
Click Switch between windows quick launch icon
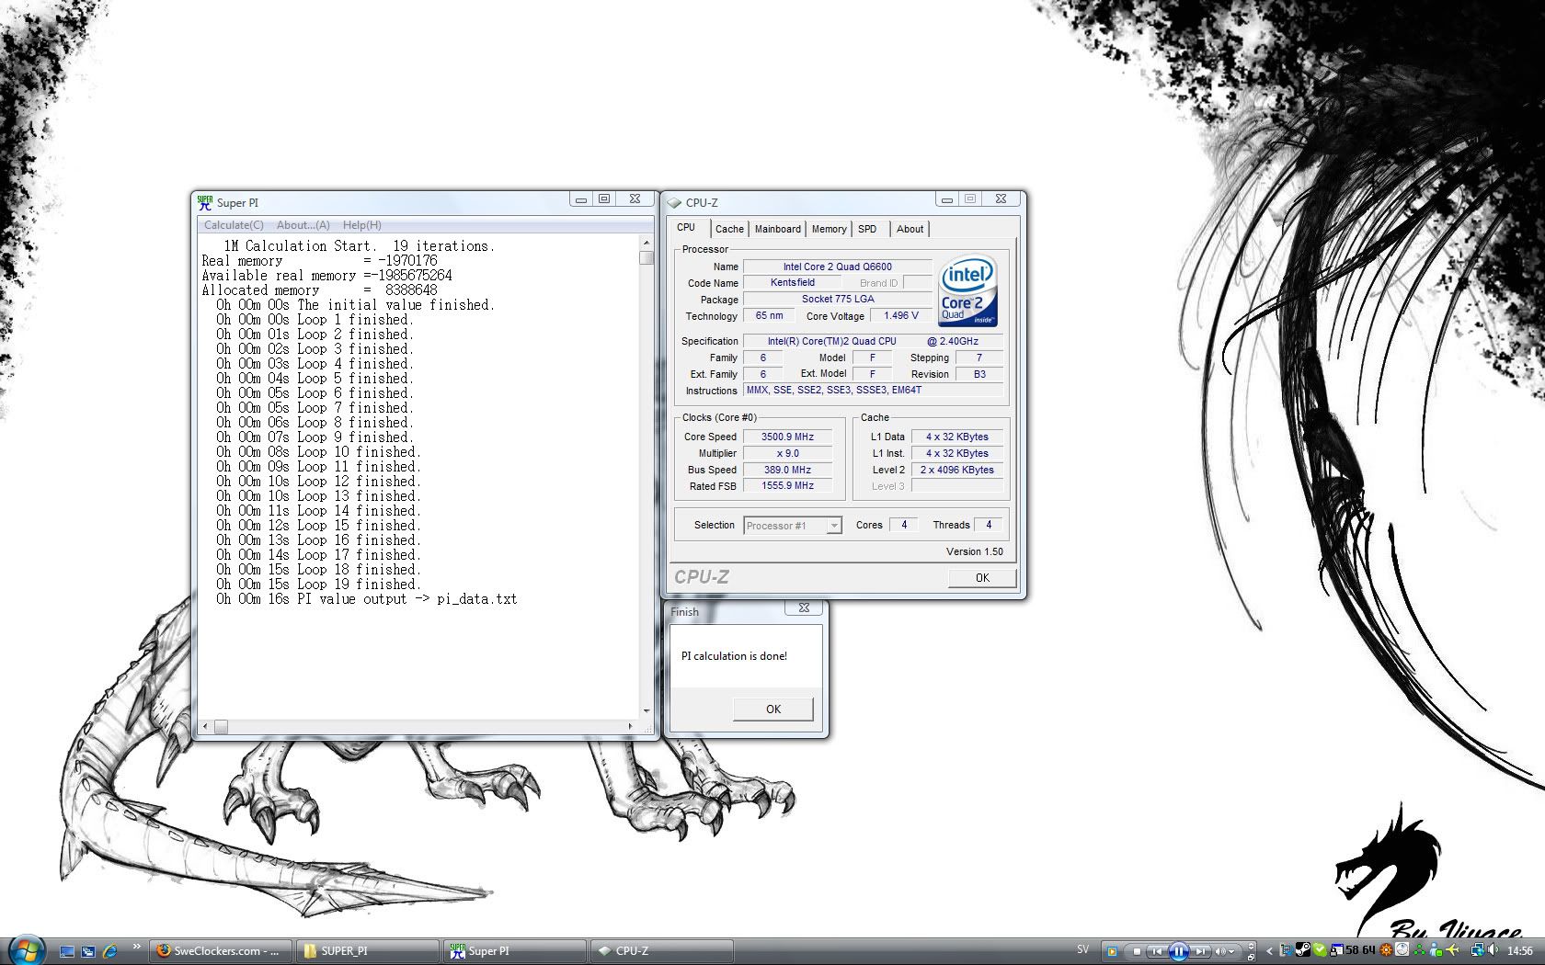(88, 951)
